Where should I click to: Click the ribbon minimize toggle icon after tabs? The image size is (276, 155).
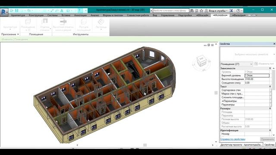click(254, 15)
